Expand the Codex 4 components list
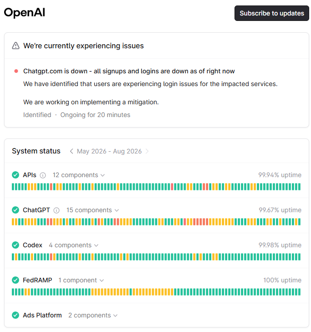The height and width of the screenshot is (332, 311). [x=73, y=245]
